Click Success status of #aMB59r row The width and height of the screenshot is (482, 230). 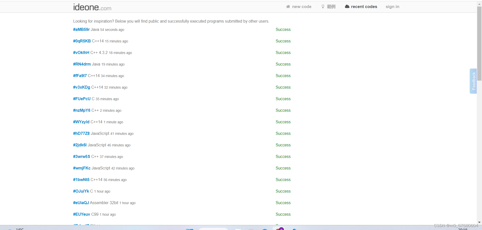[283, 29]
